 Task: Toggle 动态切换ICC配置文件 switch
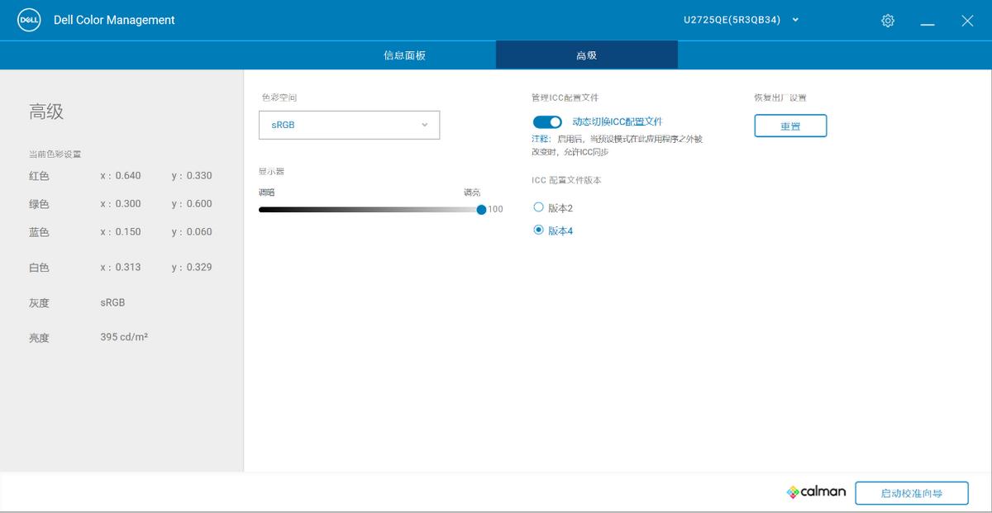pyautogui.click(x=547, y=122)
